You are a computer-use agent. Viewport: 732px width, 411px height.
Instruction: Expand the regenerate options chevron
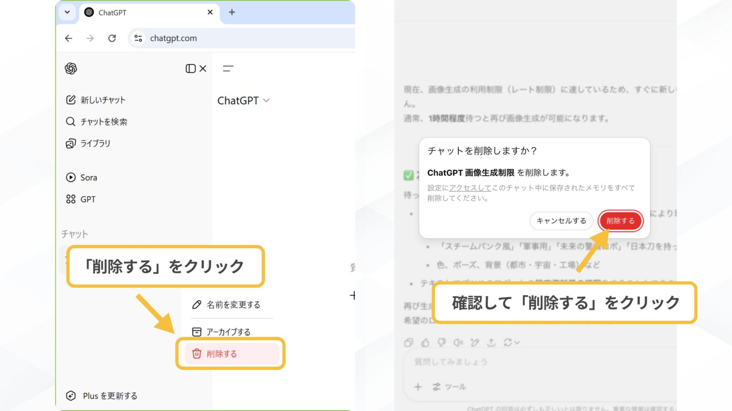point(517,342)
